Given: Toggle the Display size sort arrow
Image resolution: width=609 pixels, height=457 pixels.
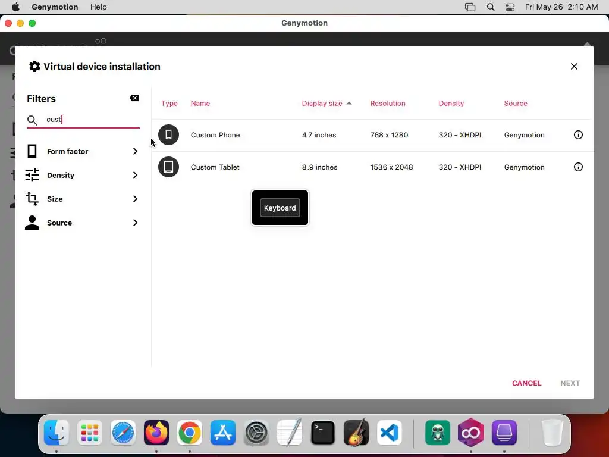Looking at the screenshot, I should pos(349,103).
